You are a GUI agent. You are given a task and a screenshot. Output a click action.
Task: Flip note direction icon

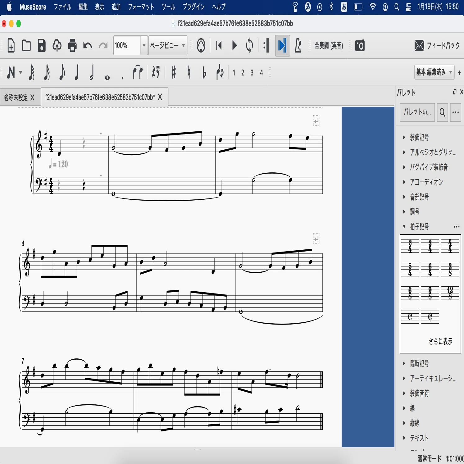click(x=220, y=72)
